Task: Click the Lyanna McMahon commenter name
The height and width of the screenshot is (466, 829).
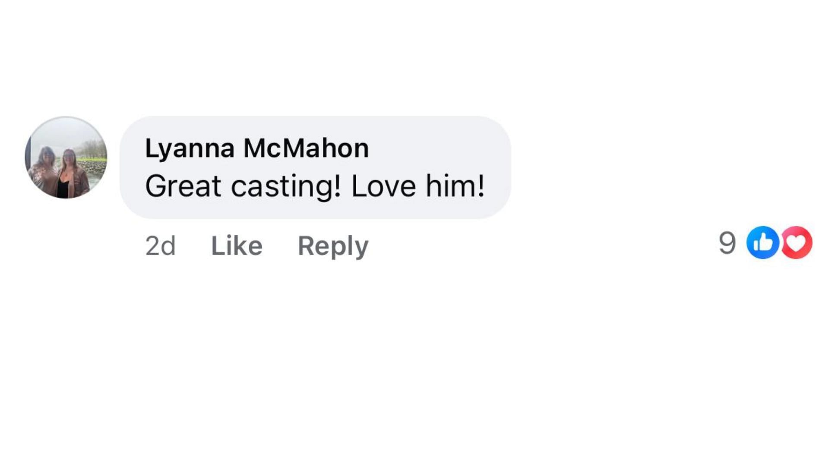Action: tap(257, 148)
